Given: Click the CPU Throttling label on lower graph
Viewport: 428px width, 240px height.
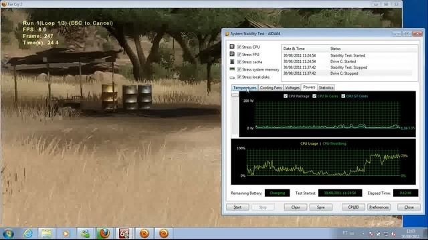Looking at the screenshot, I should tap(334, 144).
